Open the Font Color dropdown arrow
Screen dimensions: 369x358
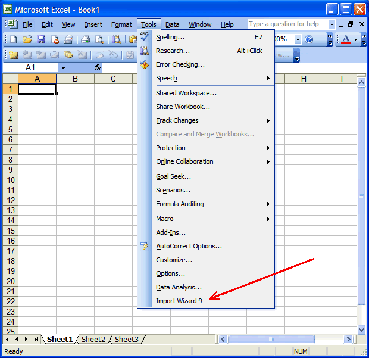point(355,39)
